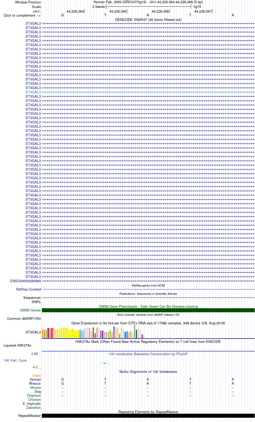This screenshot has width=255, height=422.
Task: Open 'Multiz Alignments of 100 Vertebrates' title
Action: [x=148, y=372]
